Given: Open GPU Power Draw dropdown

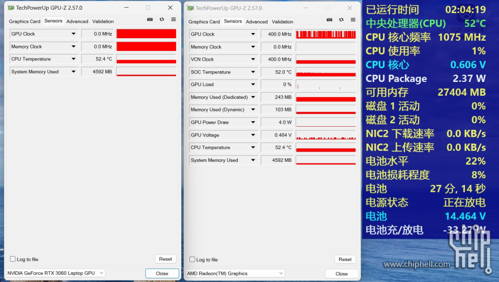Looking at the screenshot, I should pos(253,122).
